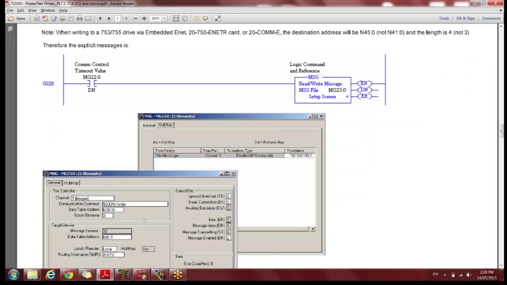This screenshot has height=285, width=507.
Task: Click the EN language indicator in tray
Action: (x=435, y=274)
